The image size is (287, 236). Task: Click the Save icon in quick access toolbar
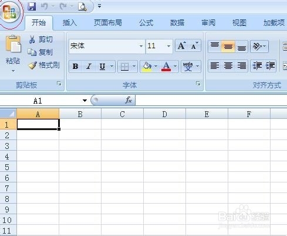pos(32,6)
